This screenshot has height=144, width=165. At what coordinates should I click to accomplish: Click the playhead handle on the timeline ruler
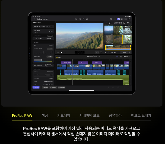pyautogui.click(x=72, y=60)
